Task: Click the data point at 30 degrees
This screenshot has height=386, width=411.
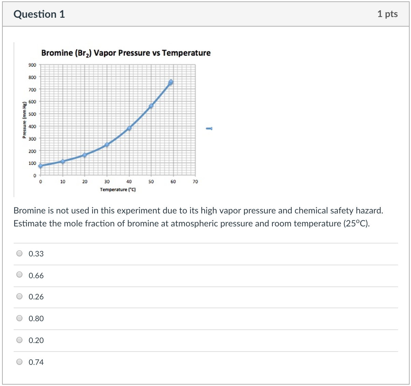Action: click(x=107, y=144)
